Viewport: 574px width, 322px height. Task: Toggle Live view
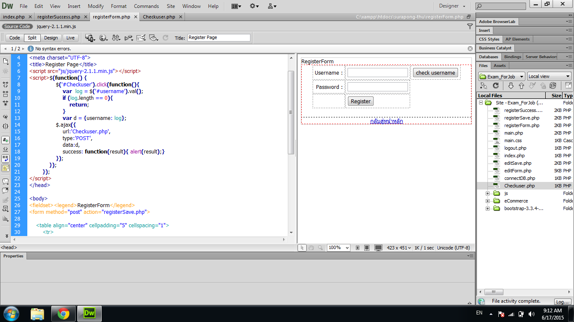pyautogui.click(x=71, y=38)
